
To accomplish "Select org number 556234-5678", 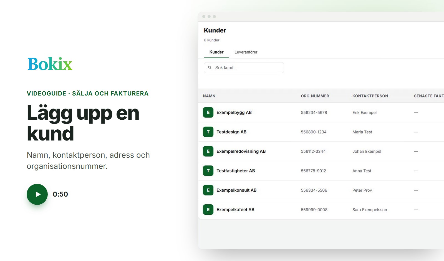I will pos(314,112).
